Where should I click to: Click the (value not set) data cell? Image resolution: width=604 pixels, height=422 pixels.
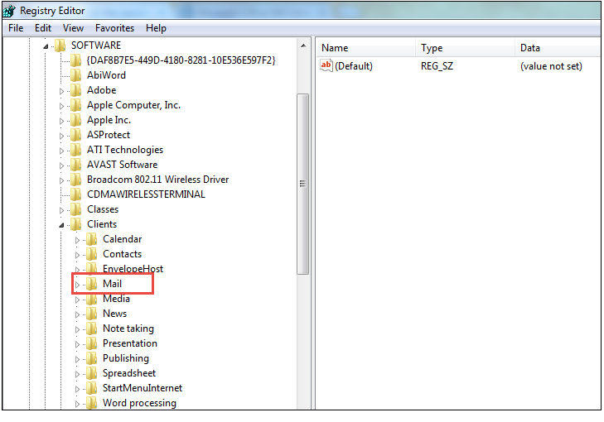(x=551, y=66)
